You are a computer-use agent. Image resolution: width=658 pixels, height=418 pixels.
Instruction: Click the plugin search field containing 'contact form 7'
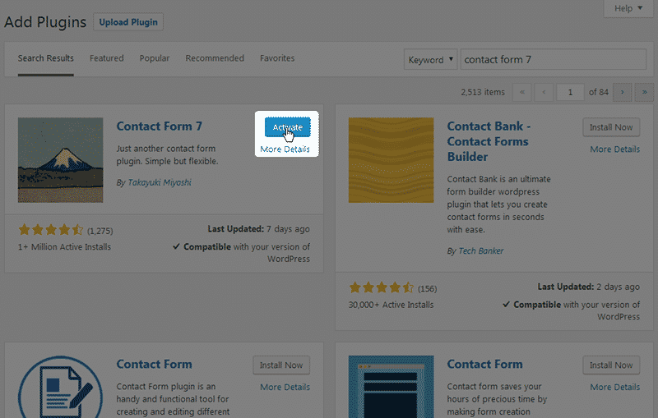click(553, 59)
